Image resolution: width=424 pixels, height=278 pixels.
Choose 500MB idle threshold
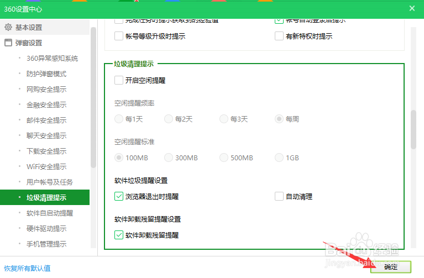(224, 158)
